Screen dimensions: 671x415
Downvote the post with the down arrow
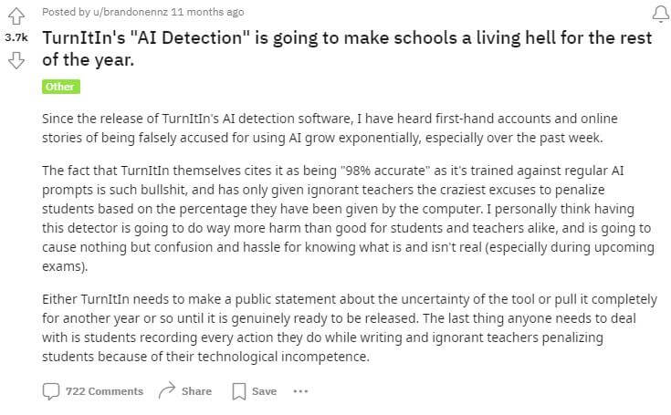(x=15, y=61)
